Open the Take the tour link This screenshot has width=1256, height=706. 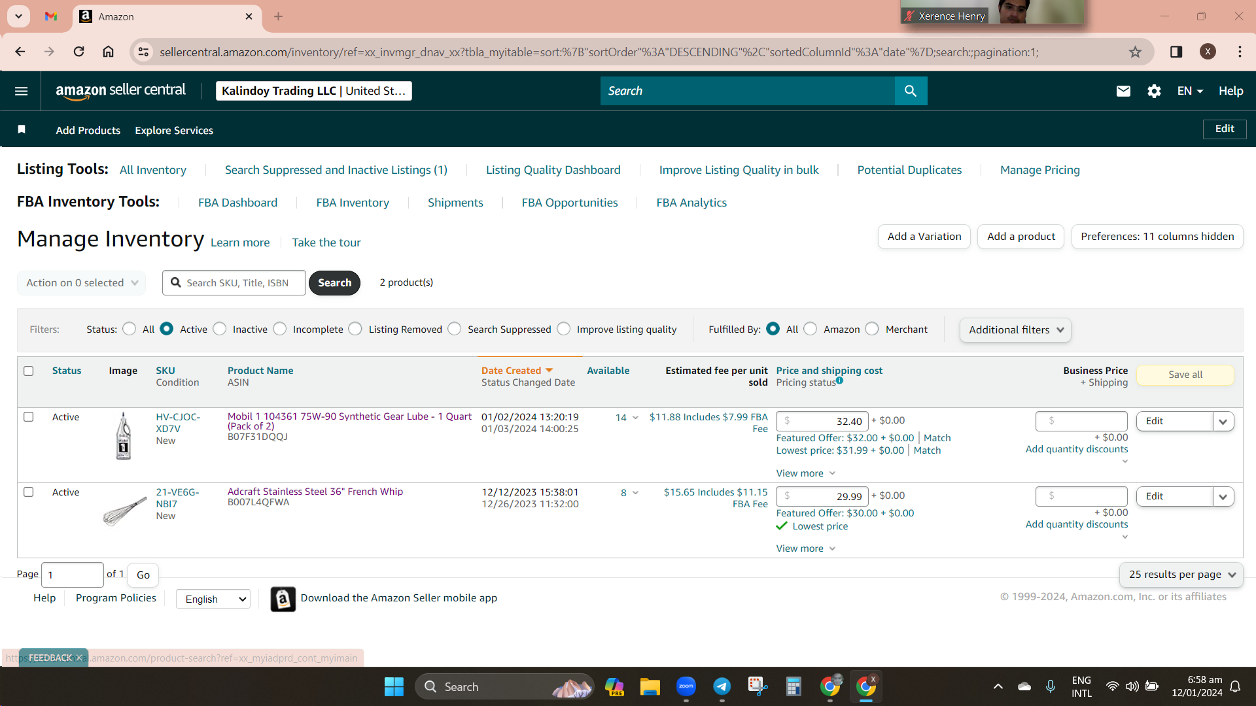[326, 243]
